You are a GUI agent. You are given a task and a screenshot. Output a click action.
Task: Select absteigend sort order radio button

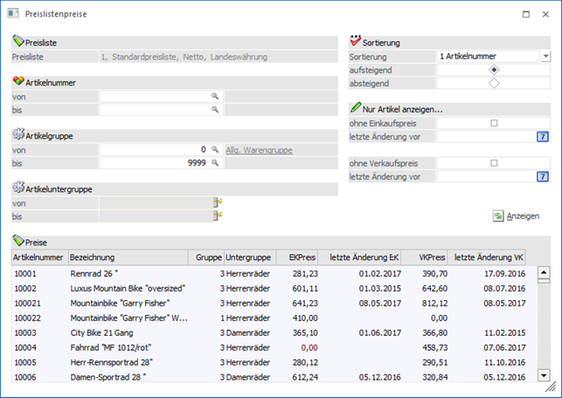pos(495,84)
